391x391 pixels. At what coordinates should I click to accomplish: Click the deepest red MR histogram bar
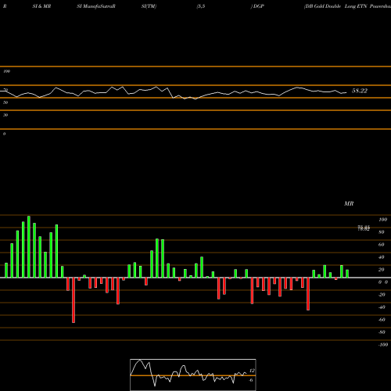click(x=74, y=300)
